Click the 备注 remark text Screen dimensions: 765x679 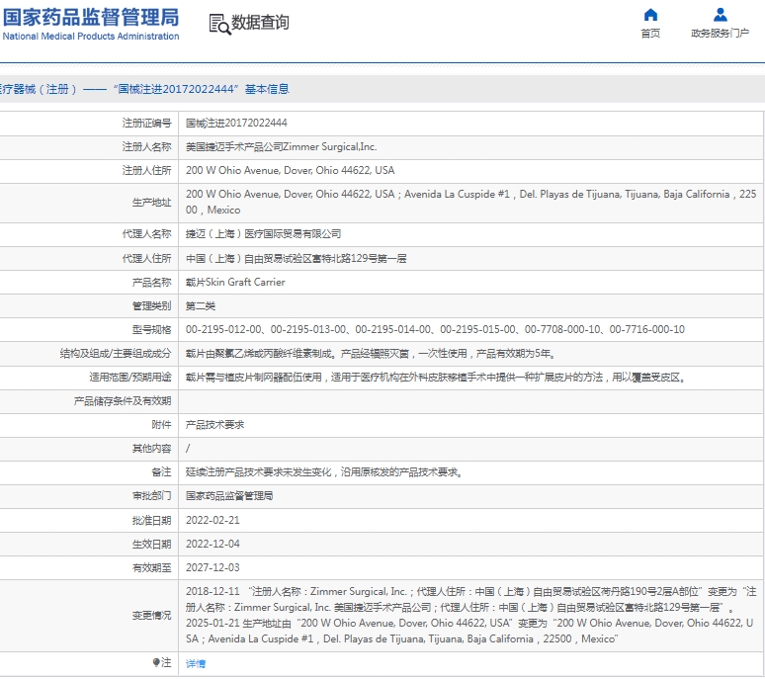324,472
